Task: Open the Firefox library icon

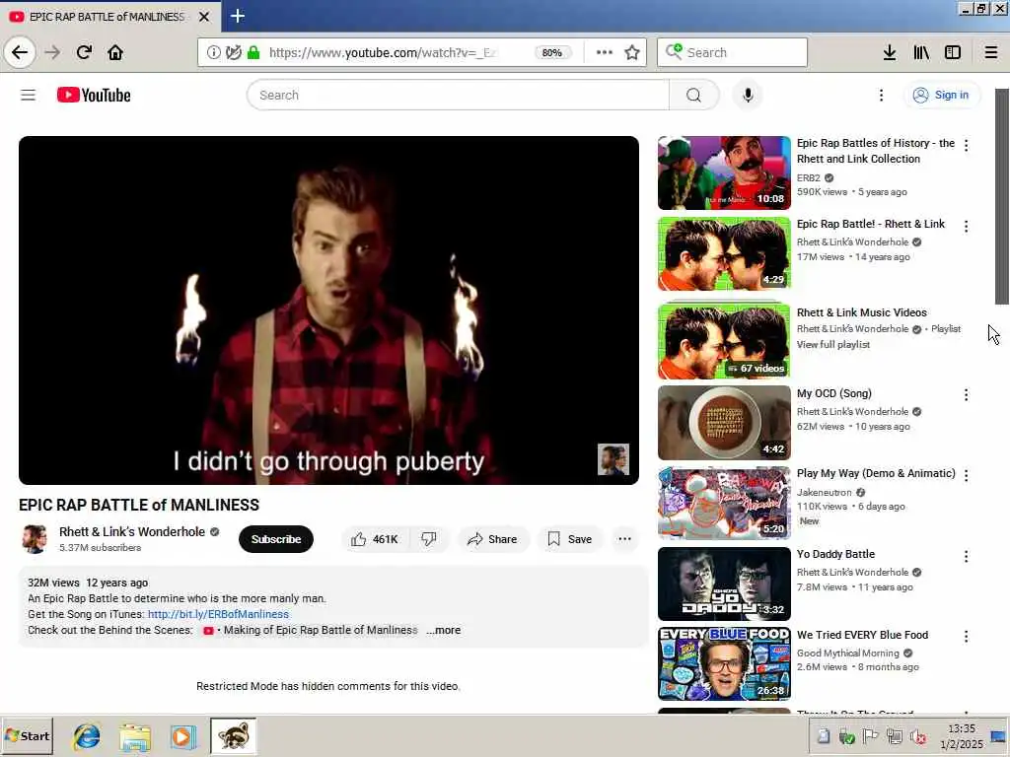Action: (x=921, y=52)
